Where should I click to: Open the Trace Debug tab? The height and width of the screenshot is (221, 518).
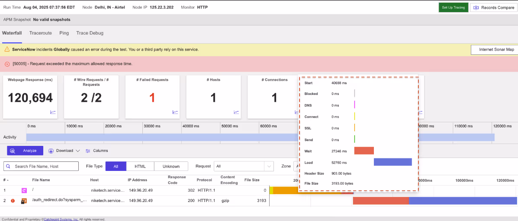(90, 33)
